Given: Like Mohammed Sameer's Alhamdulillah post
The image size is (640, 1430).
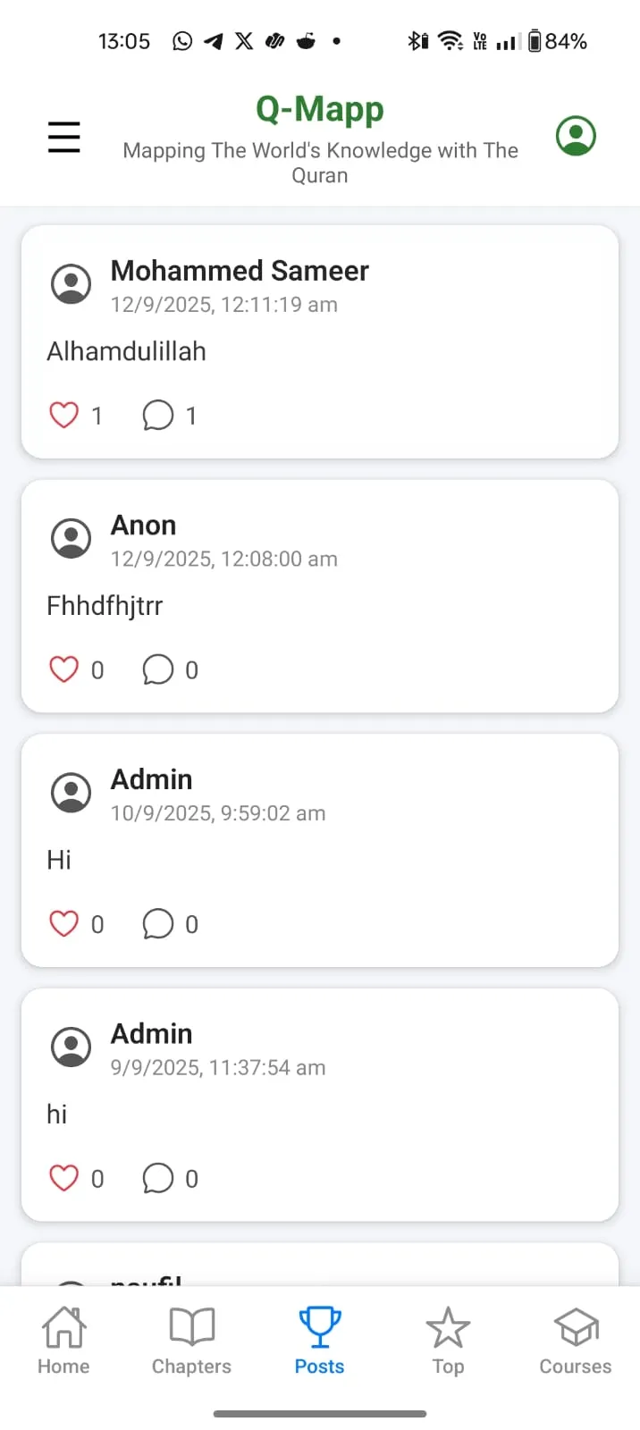Looking at the screenshot, I should (64, 415).
